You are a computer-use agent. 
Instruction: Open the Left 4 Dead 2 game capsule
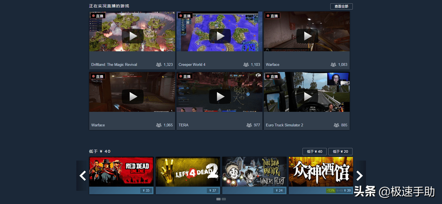[188, 172]
